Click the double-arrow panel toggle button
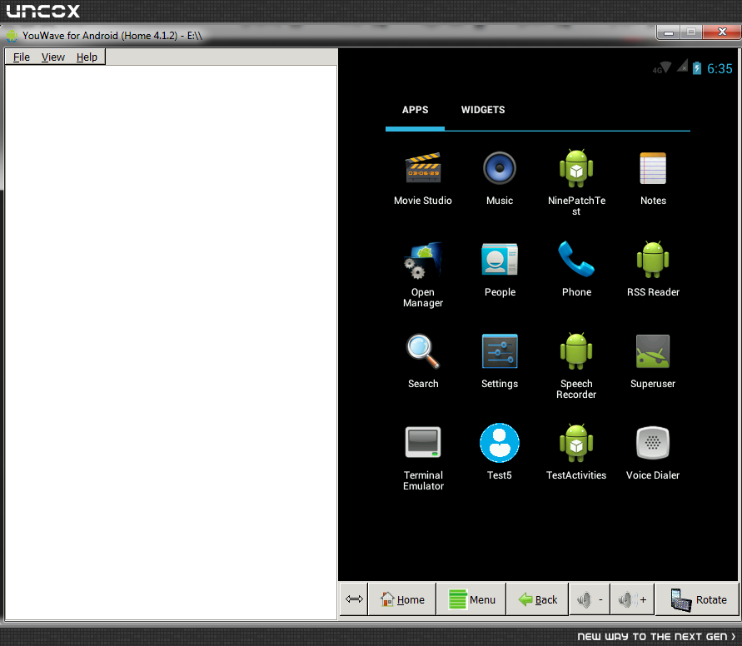 354,599
